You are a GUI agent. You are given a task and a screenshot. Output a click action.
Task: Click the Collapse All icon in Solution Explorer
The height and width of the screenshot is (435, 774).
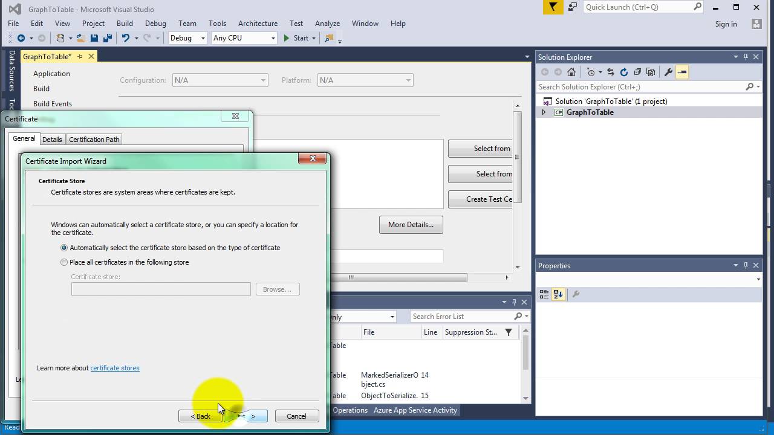coord(637,72)
